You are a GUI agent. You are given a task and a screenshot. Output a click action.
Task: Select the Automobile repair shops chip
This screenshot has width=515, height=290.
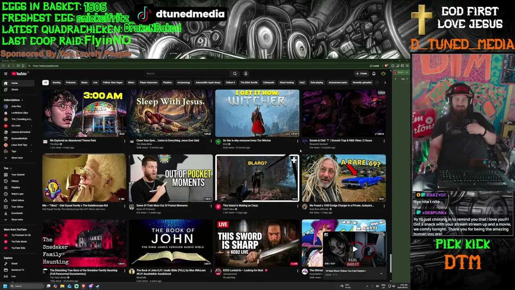(x=208, y=83)
